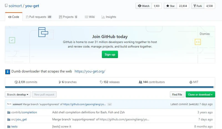222x129 pixels.
Task: View the 22,834 stargazers count
Action: click(183, 6)
